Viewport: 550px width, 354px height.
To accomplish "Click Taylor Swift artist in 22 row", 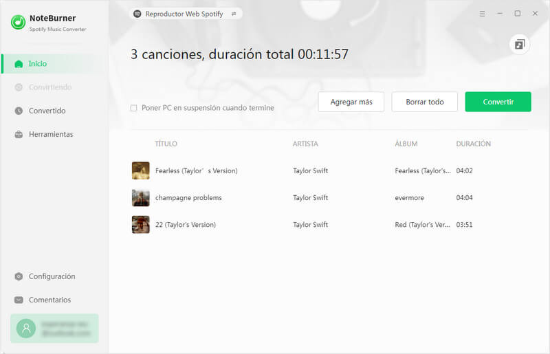I will tap(311, 225).
